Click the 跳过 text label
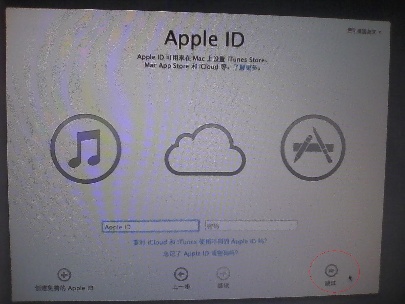The height and width of the screenshot is (304, 405). point(331,283)
